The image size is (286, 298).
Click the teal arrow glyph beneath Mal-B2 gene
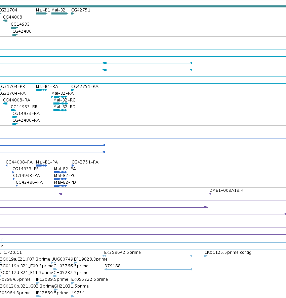(x=60, y=13)
